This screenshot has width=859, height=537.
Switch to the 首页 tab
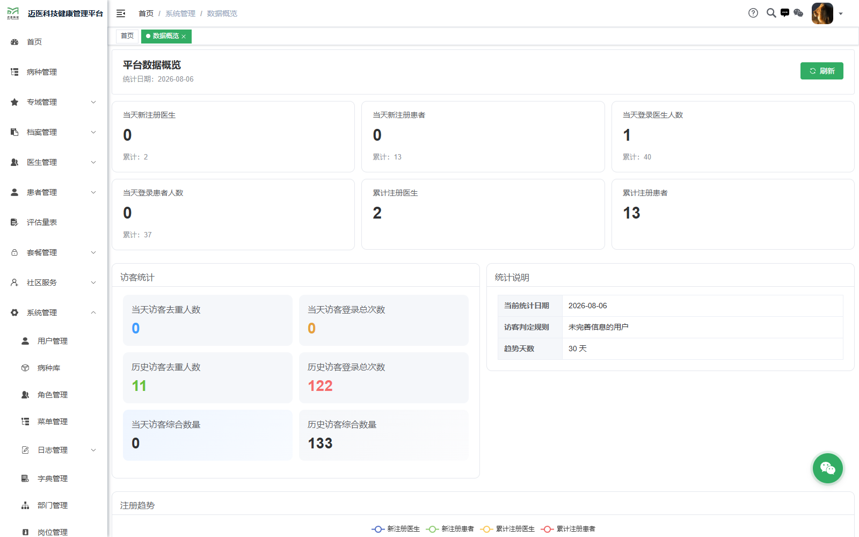pyautogui.click(x=127, y=36)
